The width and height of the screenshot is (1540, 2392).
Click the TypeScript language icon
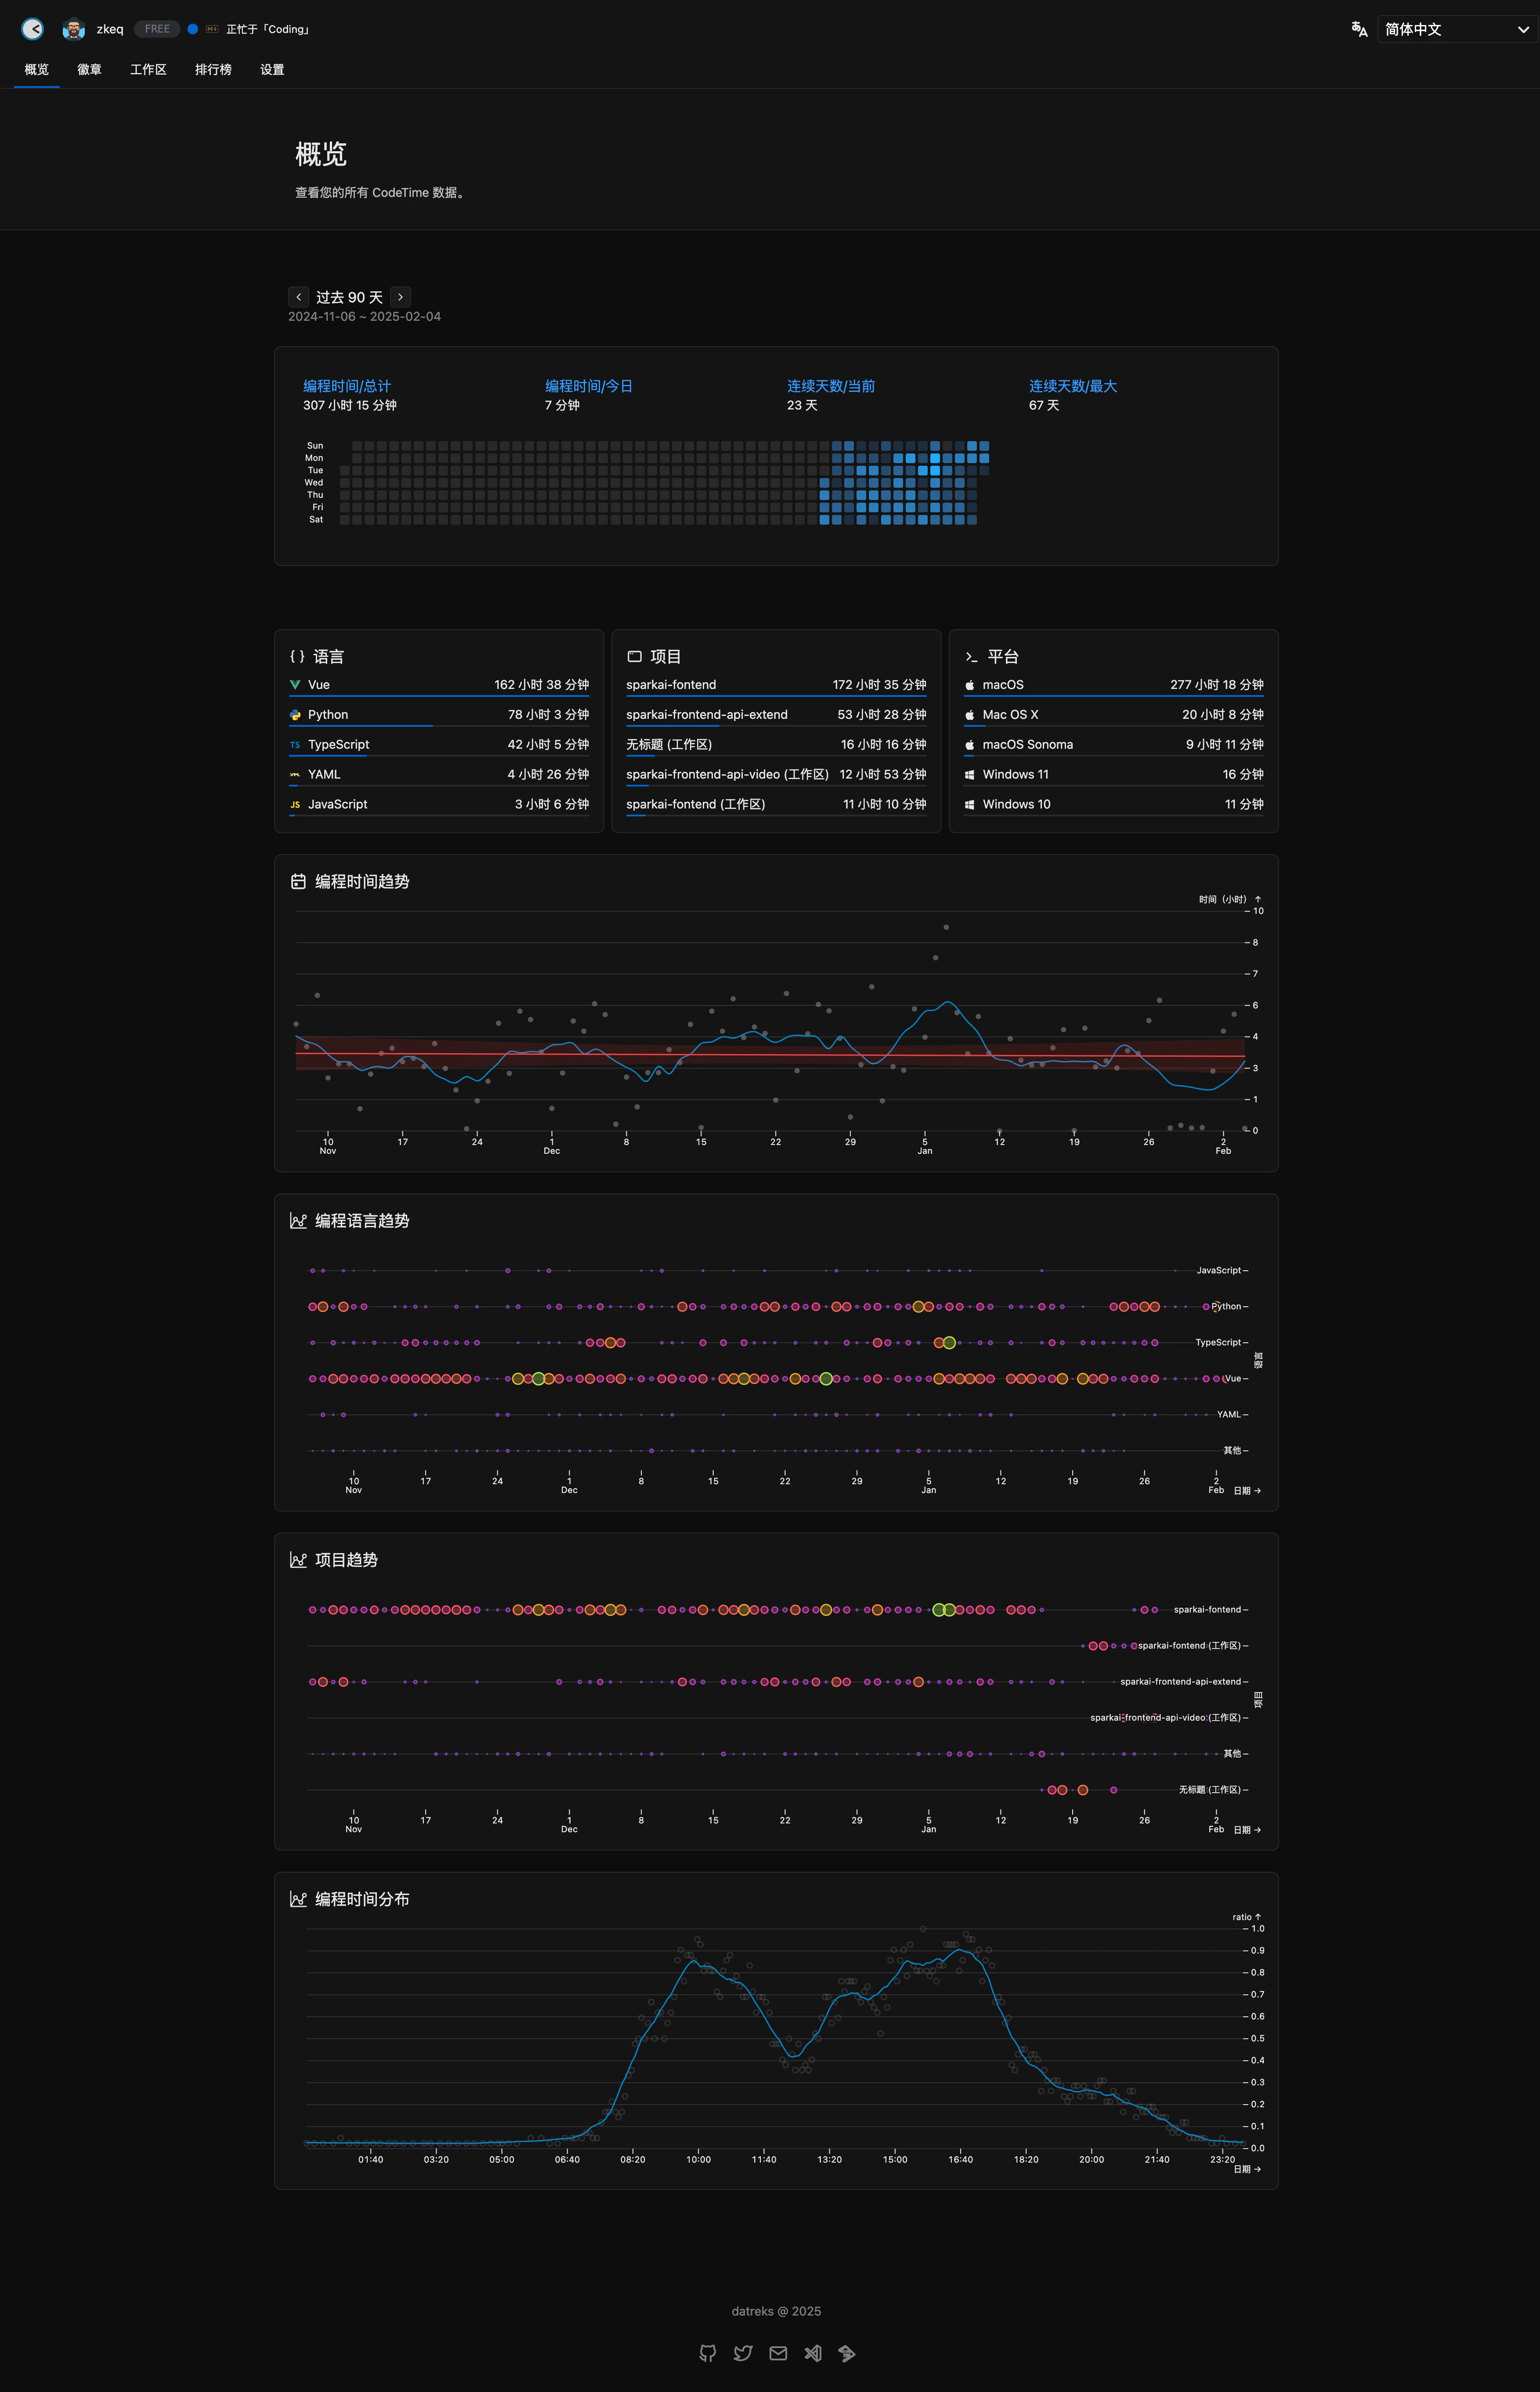tap(295, 745)
